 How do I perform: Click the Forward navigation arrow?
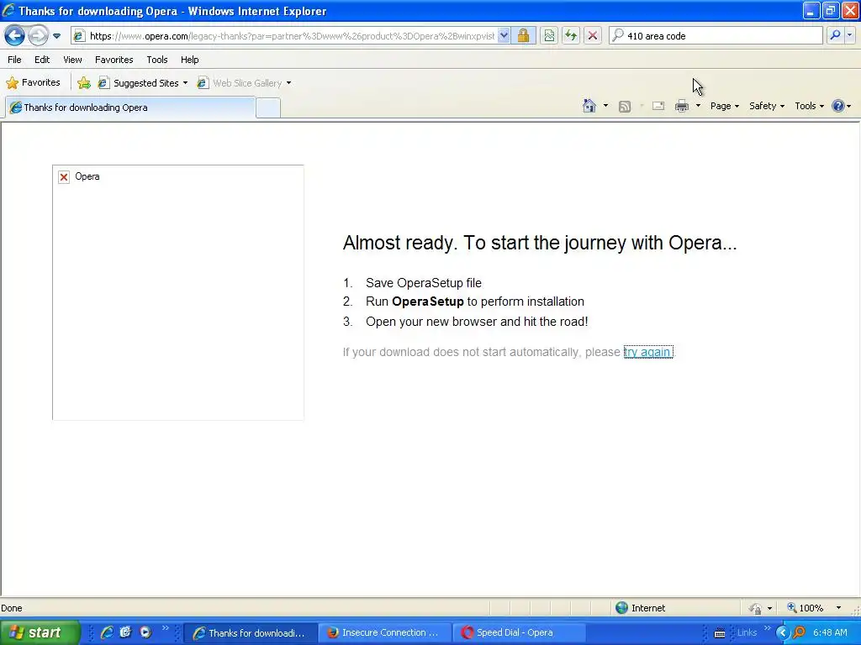coord(38,36)
